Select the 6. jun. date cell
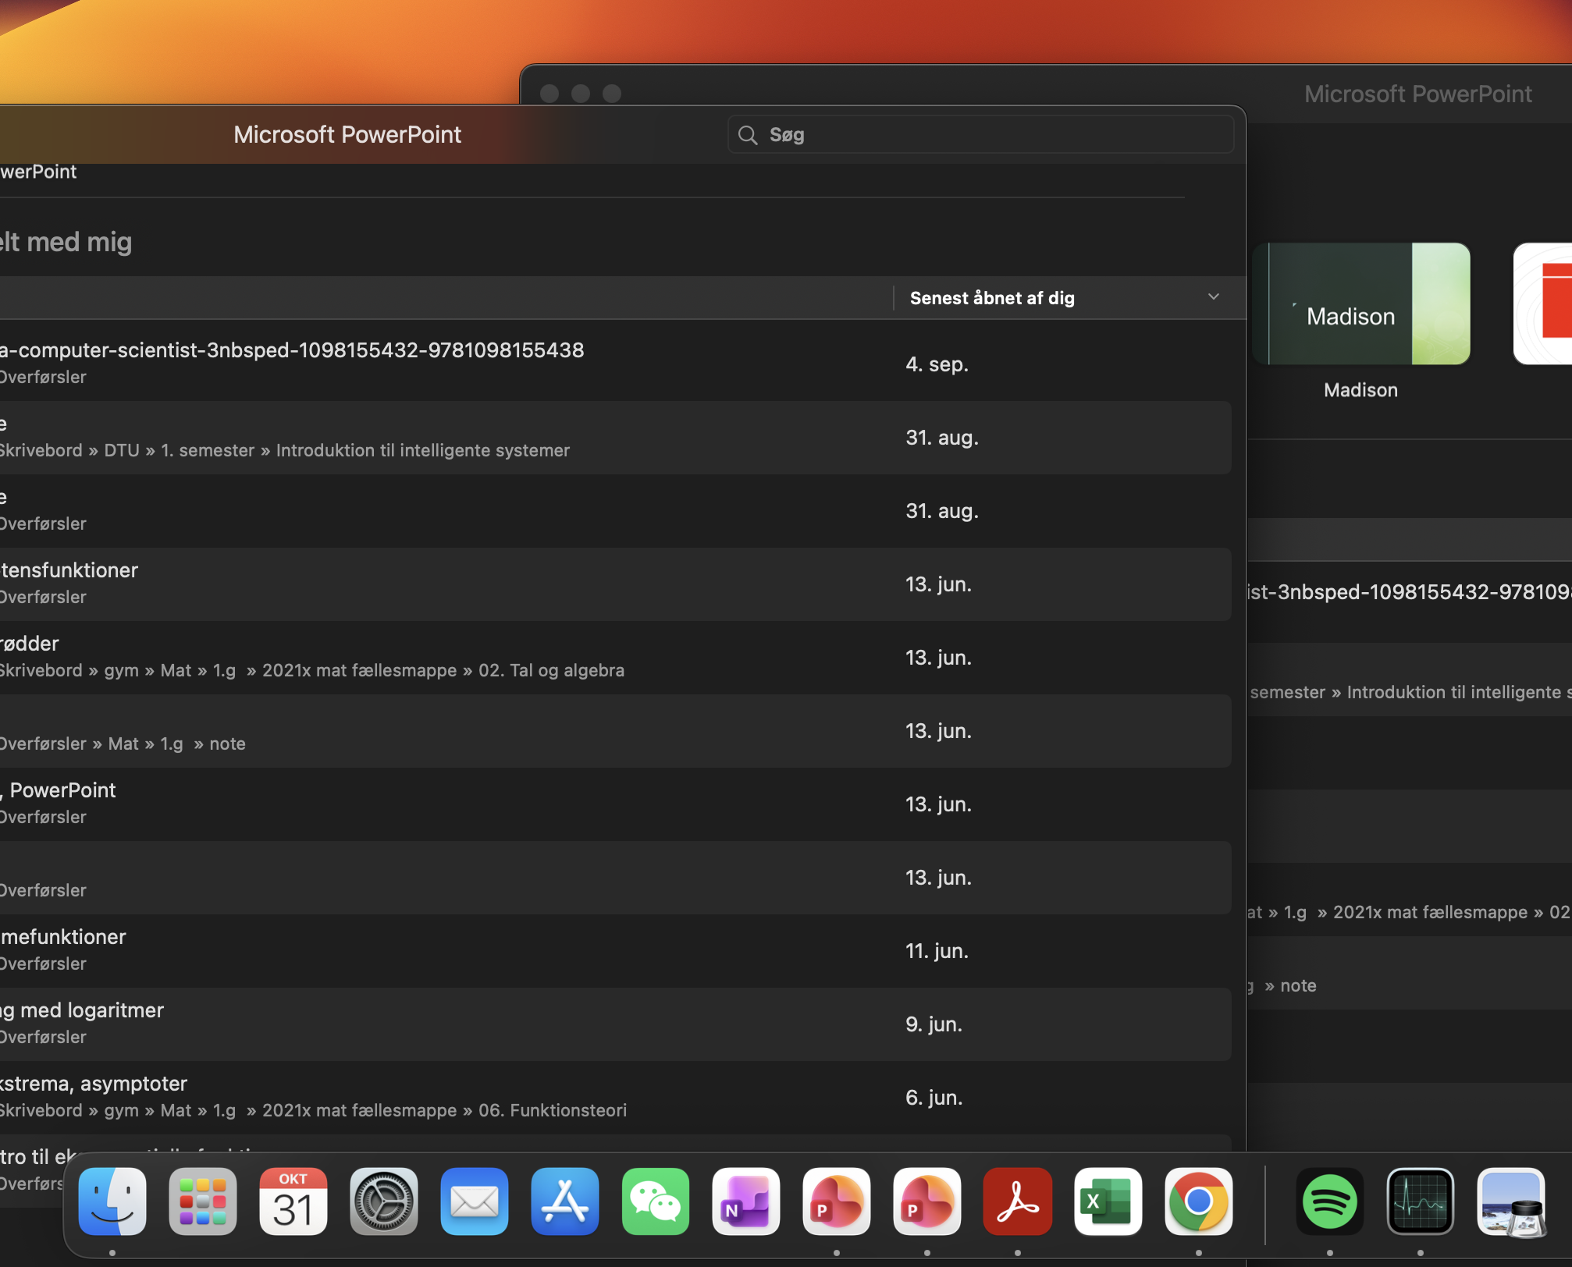 [934, 1098]
